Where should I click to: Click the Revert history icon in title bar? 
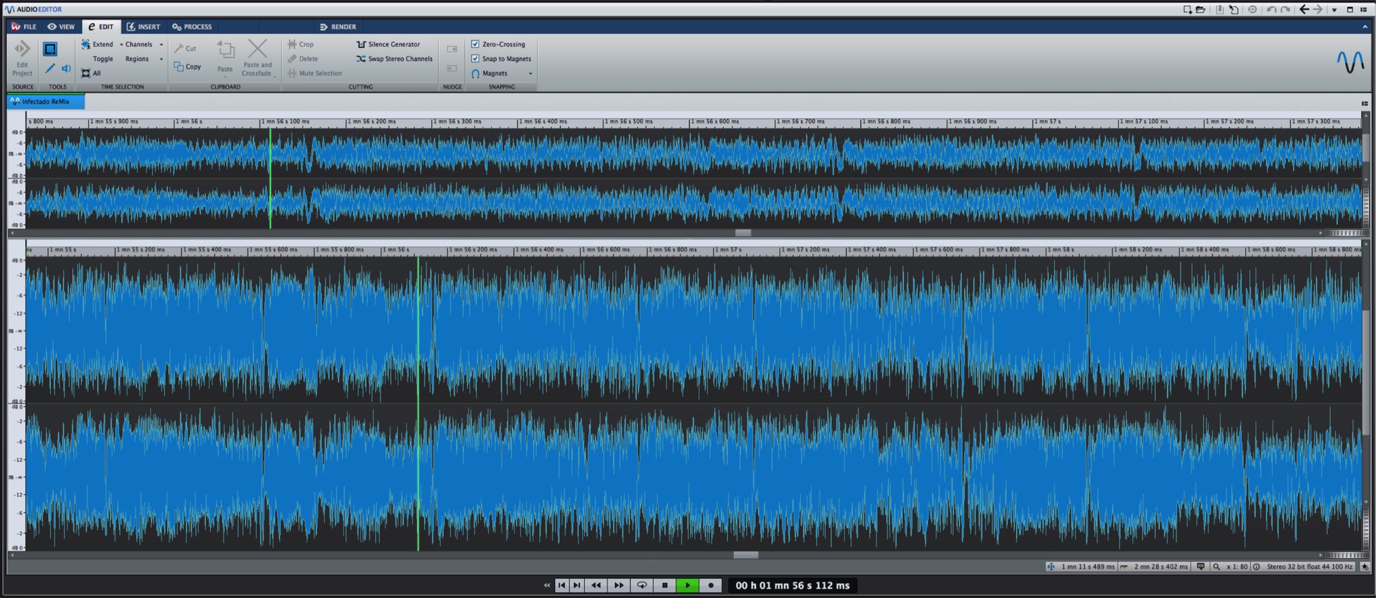[1252, 10]
